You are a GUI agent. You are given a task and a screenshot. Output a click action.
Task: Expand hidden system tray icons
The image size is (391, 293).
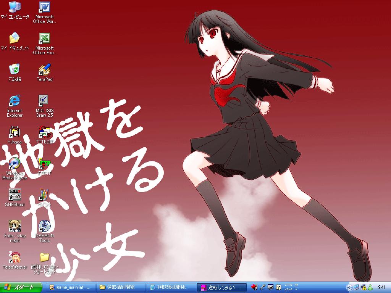pos(349,288)
